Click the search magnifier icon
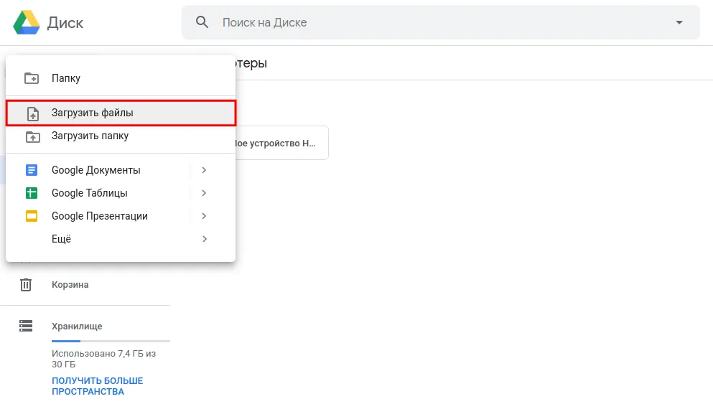The width and height of the screenshot is (713, 404). pos(202,22)
